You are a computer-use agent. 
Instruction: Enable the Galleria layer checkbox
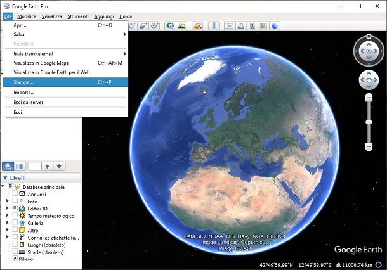tap(15, 222)
